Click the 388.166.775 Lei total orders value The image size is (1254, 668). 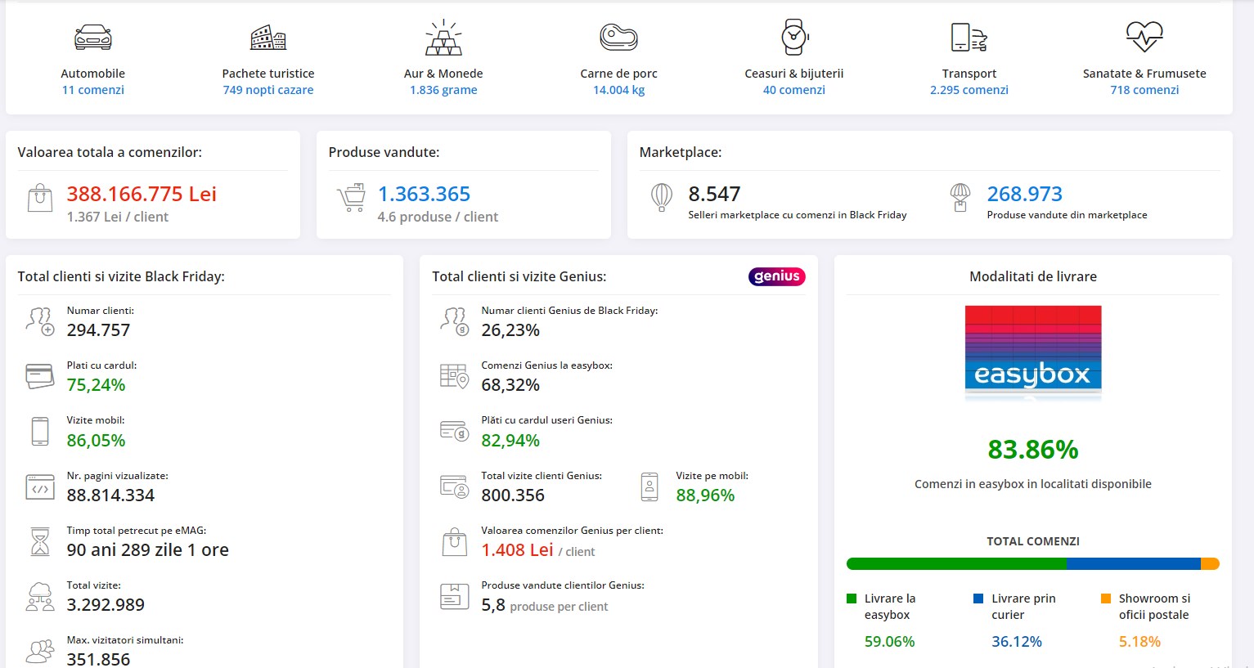point(142,194)
